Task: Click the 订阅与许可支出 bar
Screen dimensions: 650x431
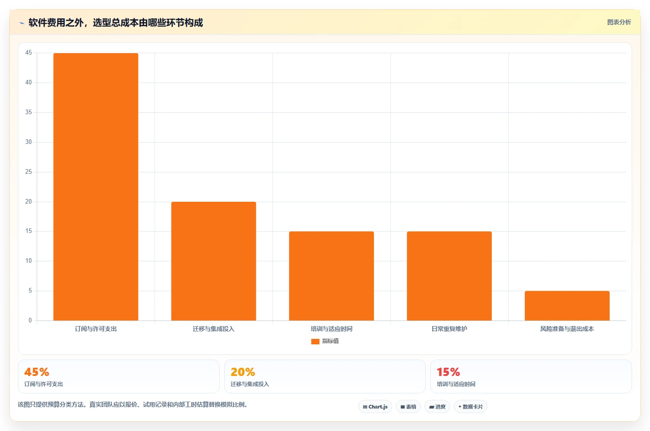Action: [96, 187]
